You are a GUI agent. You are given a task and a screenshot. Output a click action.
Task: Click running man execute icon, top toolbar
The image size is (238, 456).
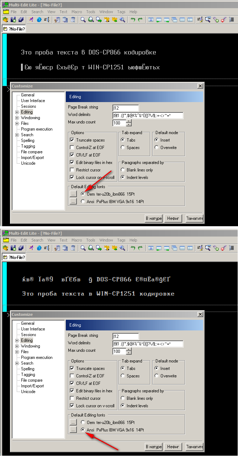click(31, 20)
